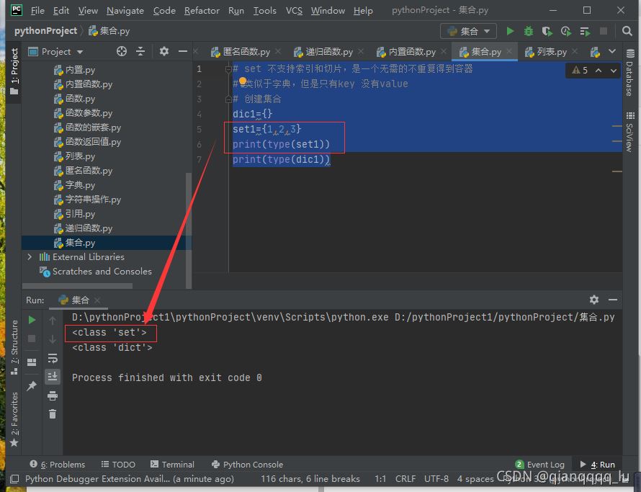The width and height of the screenshot is (641, 492).
Task: Toggle soft-wrap in the Run console
Action: point(53,357)
